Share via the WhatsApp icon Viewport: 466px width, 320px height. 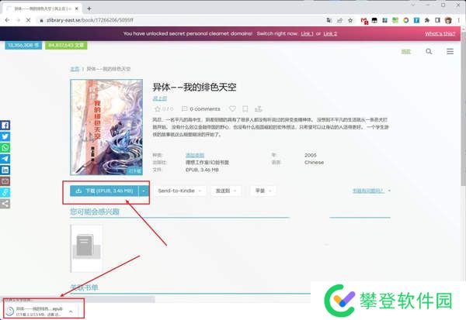pyautogui.click(x=5, y=148)
